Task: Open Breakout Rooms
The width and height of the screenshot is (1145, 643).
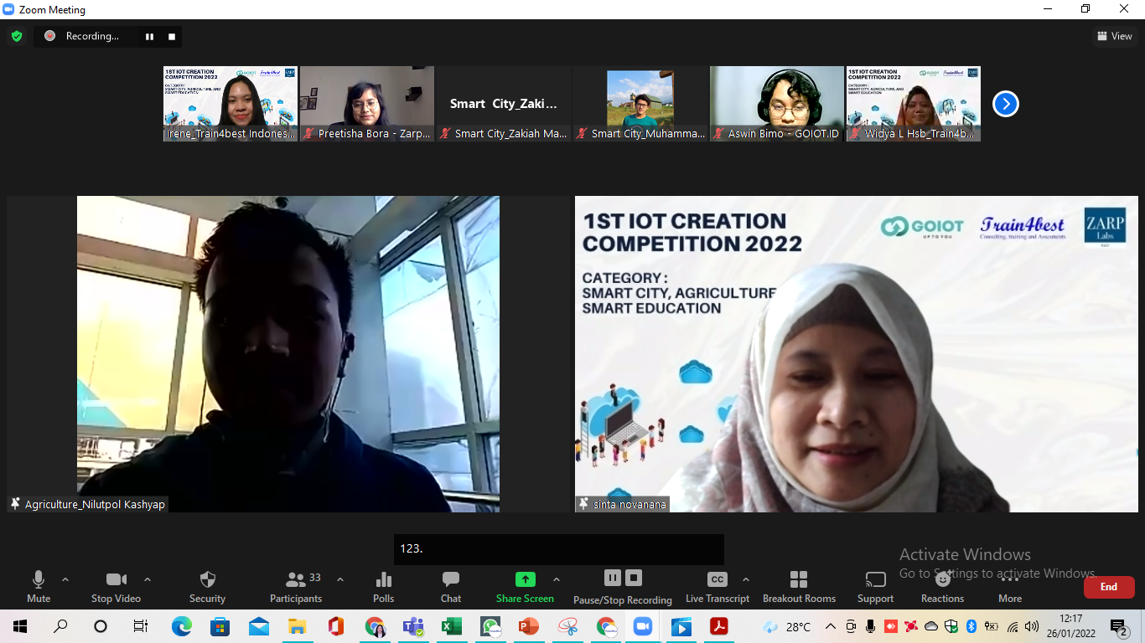Action: tap(799, 587)
